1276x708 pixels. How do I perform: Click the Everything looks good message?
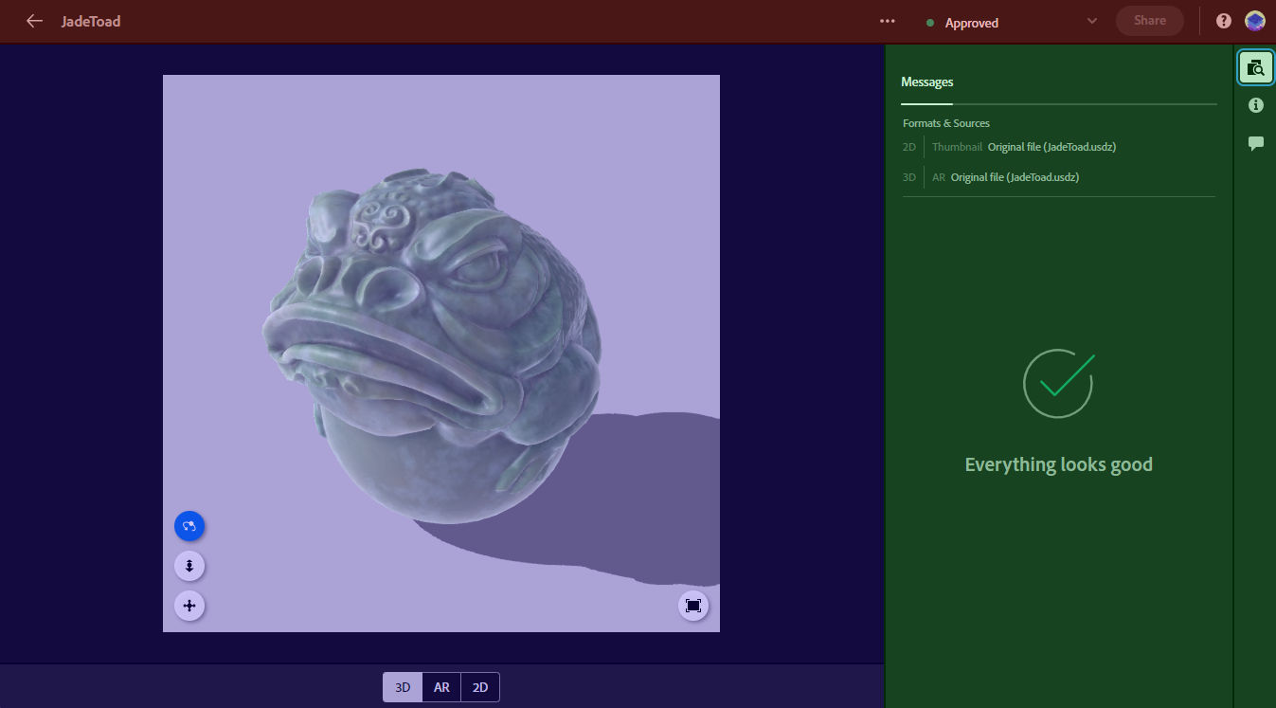click(1058, 464)
